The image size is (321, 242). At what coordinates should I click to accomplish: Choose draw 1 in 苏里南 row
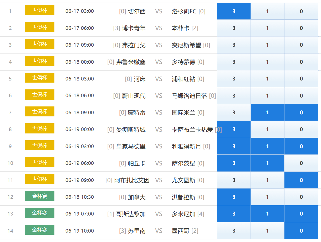(267, 231)
